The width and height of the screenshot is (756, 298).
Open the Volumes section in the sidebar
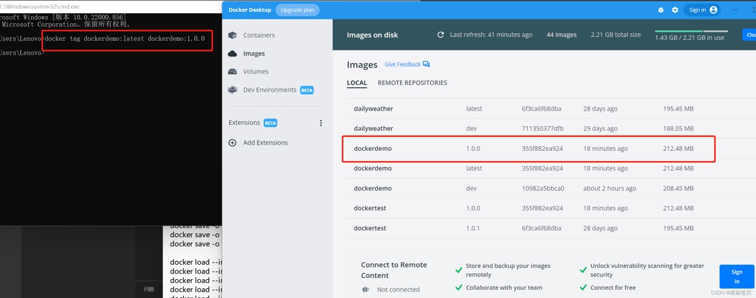pyautogui.click(x=255, y=72)
